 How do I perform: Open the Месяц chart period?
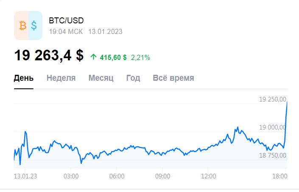pyautogui.click(x=101, y=78)
